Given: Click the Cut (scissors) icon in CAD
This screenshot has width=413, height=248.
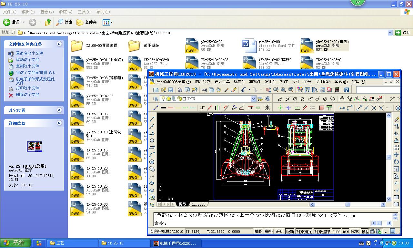Looking at the screenshot, I should click(x=204, y=90).
